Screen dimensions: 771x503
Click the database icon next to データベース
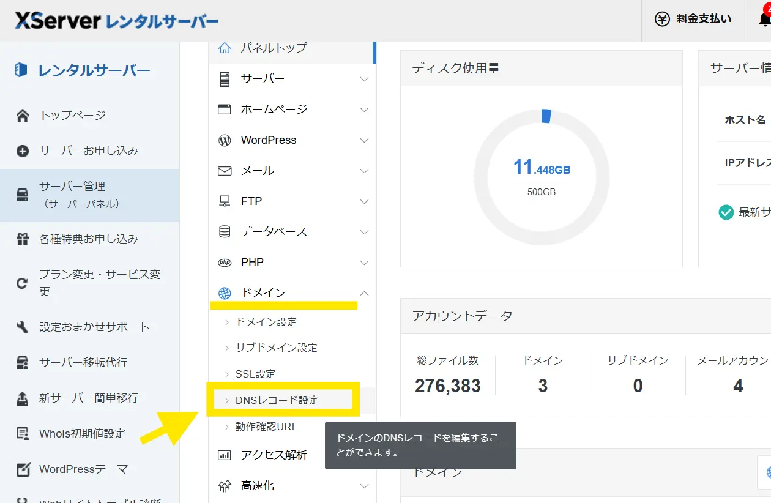tap(225, 232)
